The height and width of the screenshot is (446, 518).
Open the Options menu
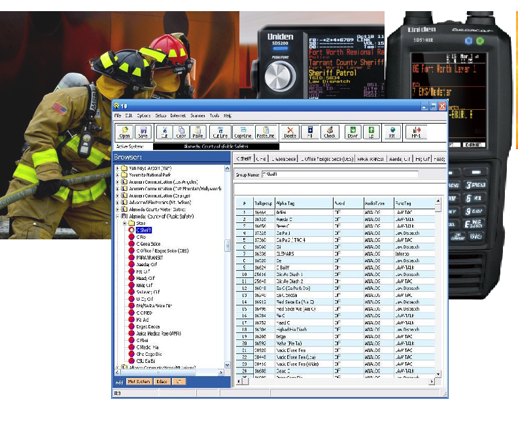pos(144,116)
